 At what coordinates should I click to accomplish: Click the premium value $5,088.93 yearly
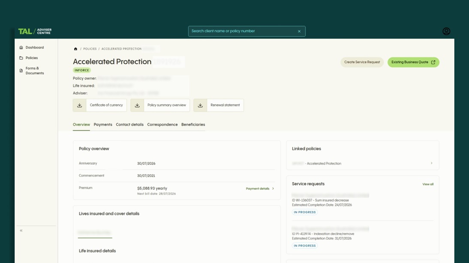(x=152, y=188)
